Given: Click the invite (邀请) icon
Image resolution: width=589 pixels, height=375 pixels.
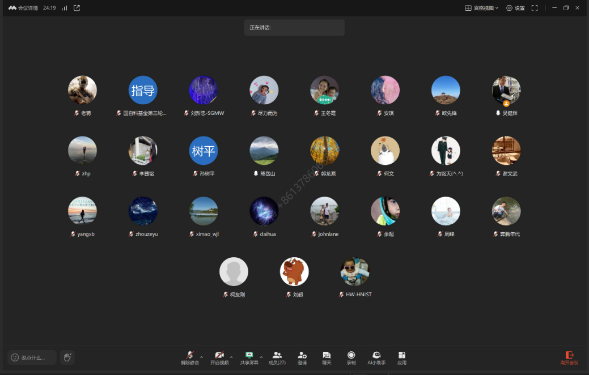Looking at the screenshot, I should tap(302, 355).
